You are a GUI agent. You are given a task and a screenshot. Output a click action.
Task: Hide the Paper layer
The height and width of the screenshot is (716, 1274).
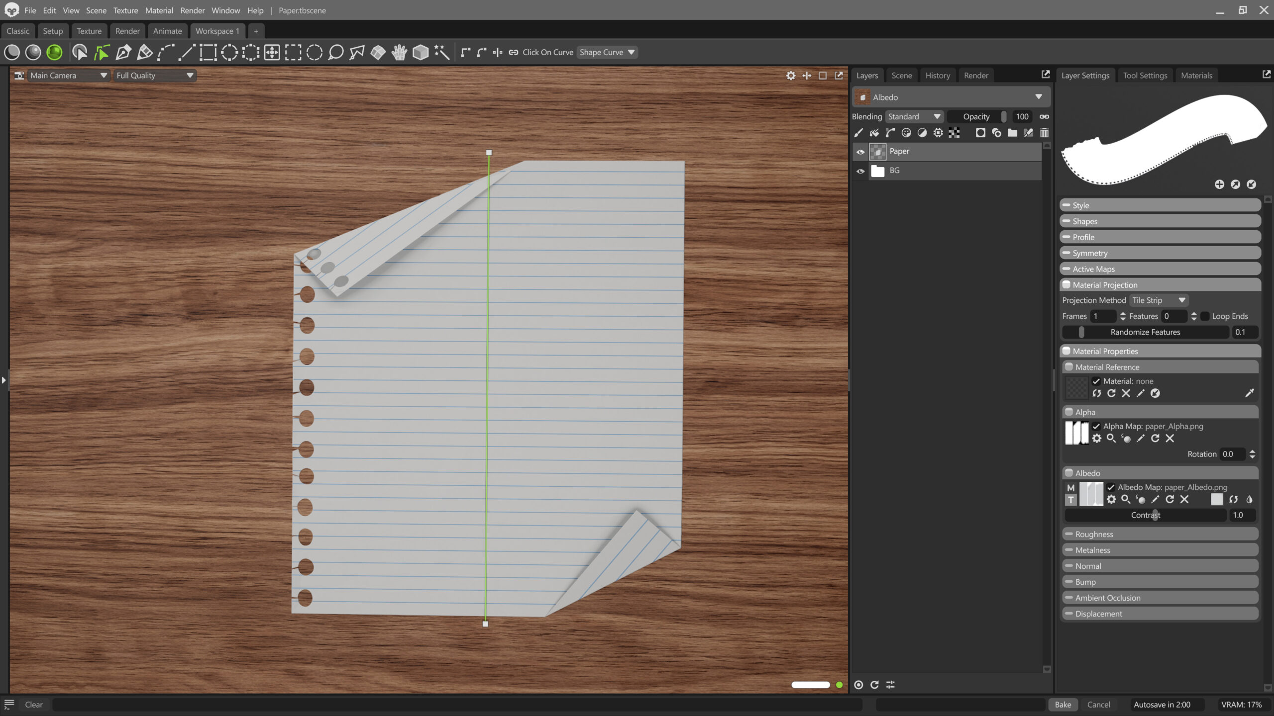(860, 152)
